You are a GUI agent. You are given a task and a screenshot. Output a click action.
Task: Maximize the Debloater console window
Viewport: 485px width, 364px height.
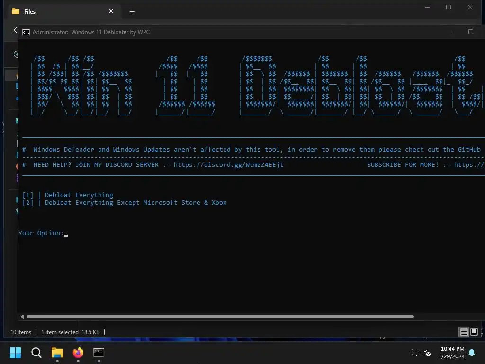[471, 32]
